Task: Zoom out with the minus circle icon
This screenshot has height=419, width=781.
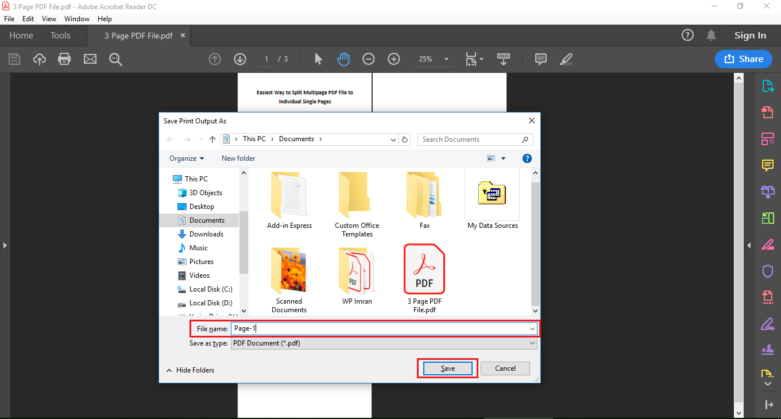Action: click(x=369, y=59)
